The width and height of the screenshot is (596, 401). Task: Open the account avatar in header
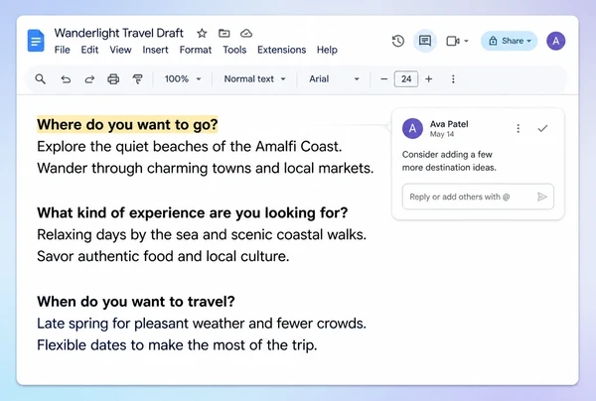click(555, 41)
